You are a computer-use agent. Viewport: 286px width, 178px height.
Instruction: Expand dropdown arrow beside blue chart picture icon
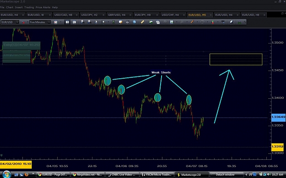coord(177,22)
